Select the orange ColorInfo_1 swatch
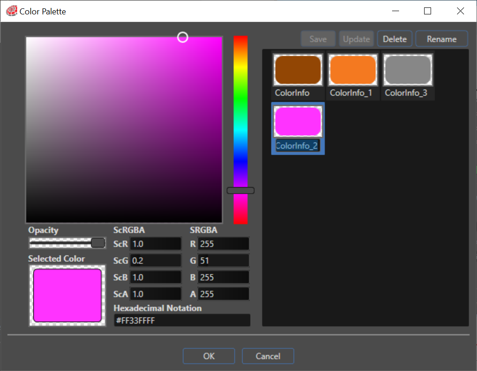 pos(353,70)
